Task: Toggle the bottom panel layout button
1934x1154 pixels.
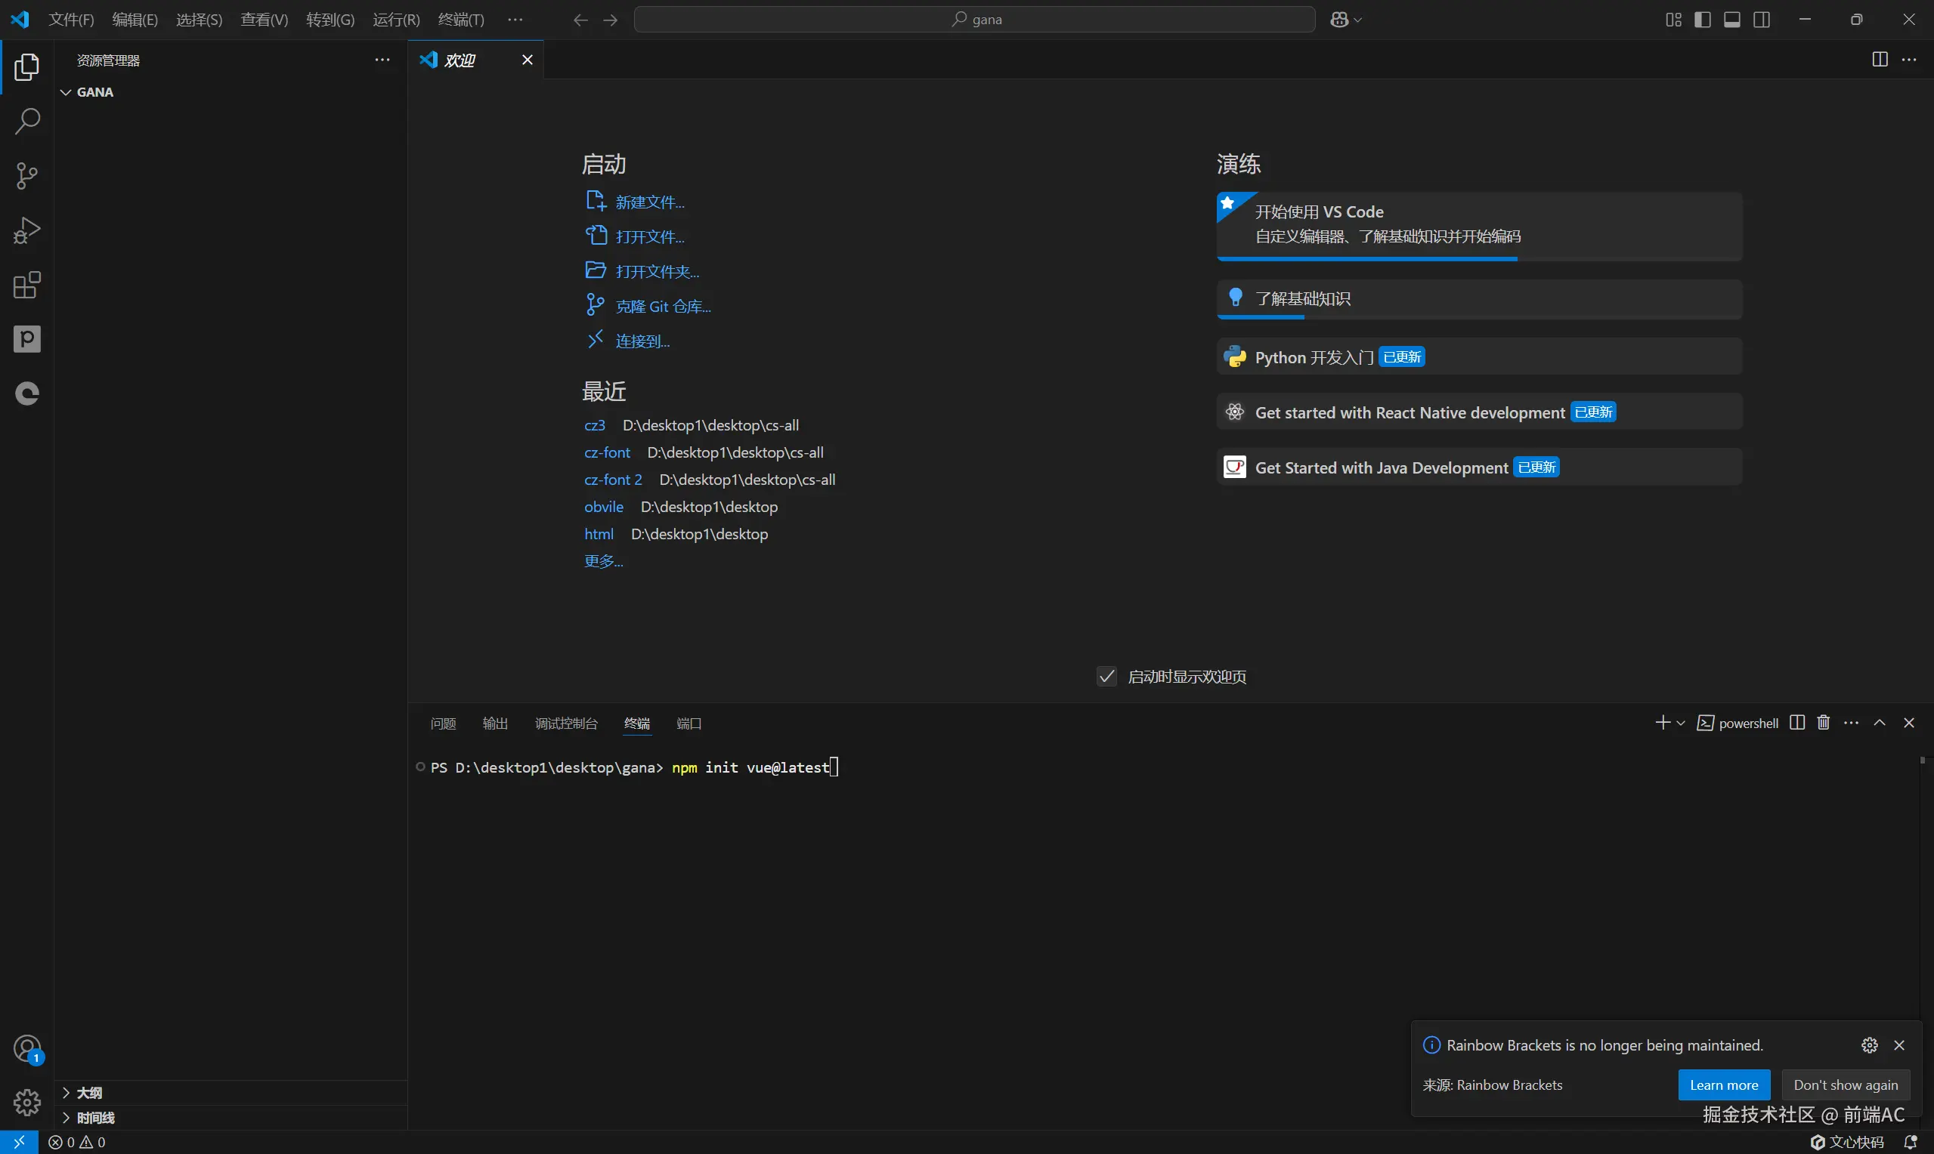Action: tap(1731, 20)
